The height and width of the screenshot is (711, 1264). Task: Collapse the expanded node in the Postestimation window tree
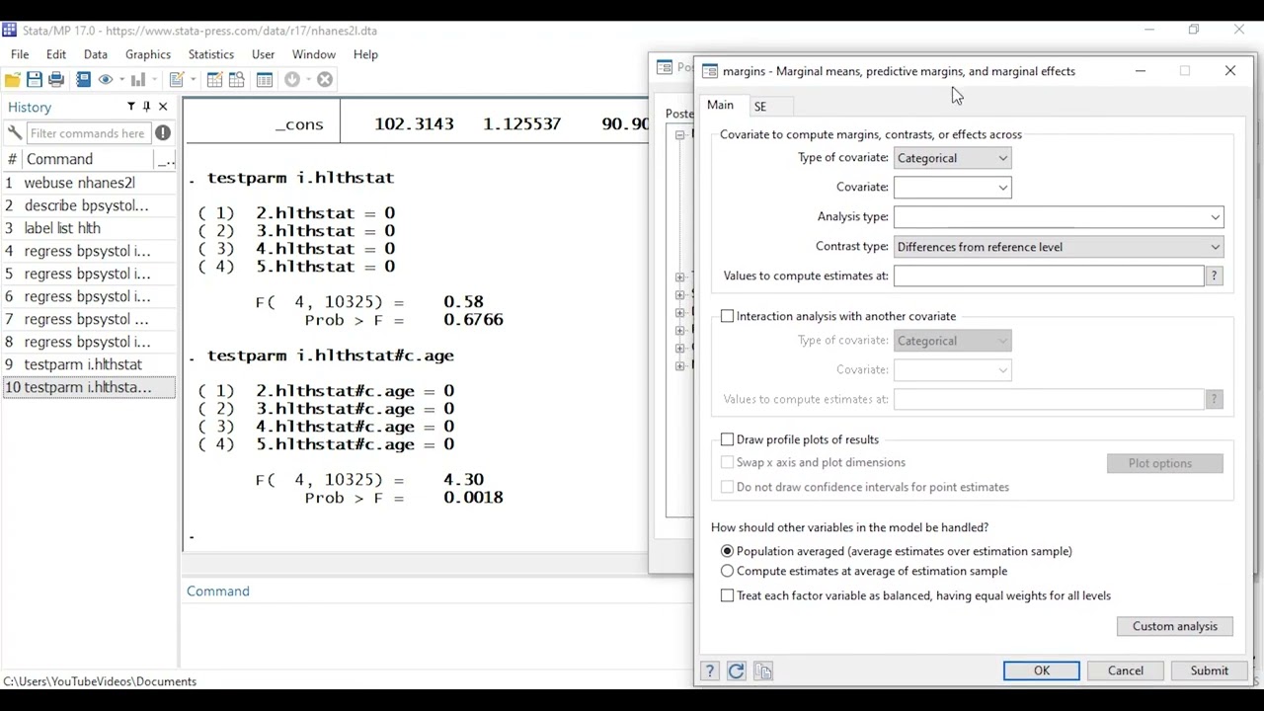pyautogui.click(x=679, y=135)
